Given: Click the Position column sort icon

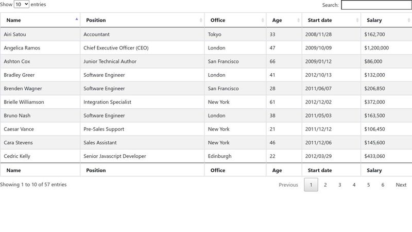Looking at the screenshot, I should point(201,20).
